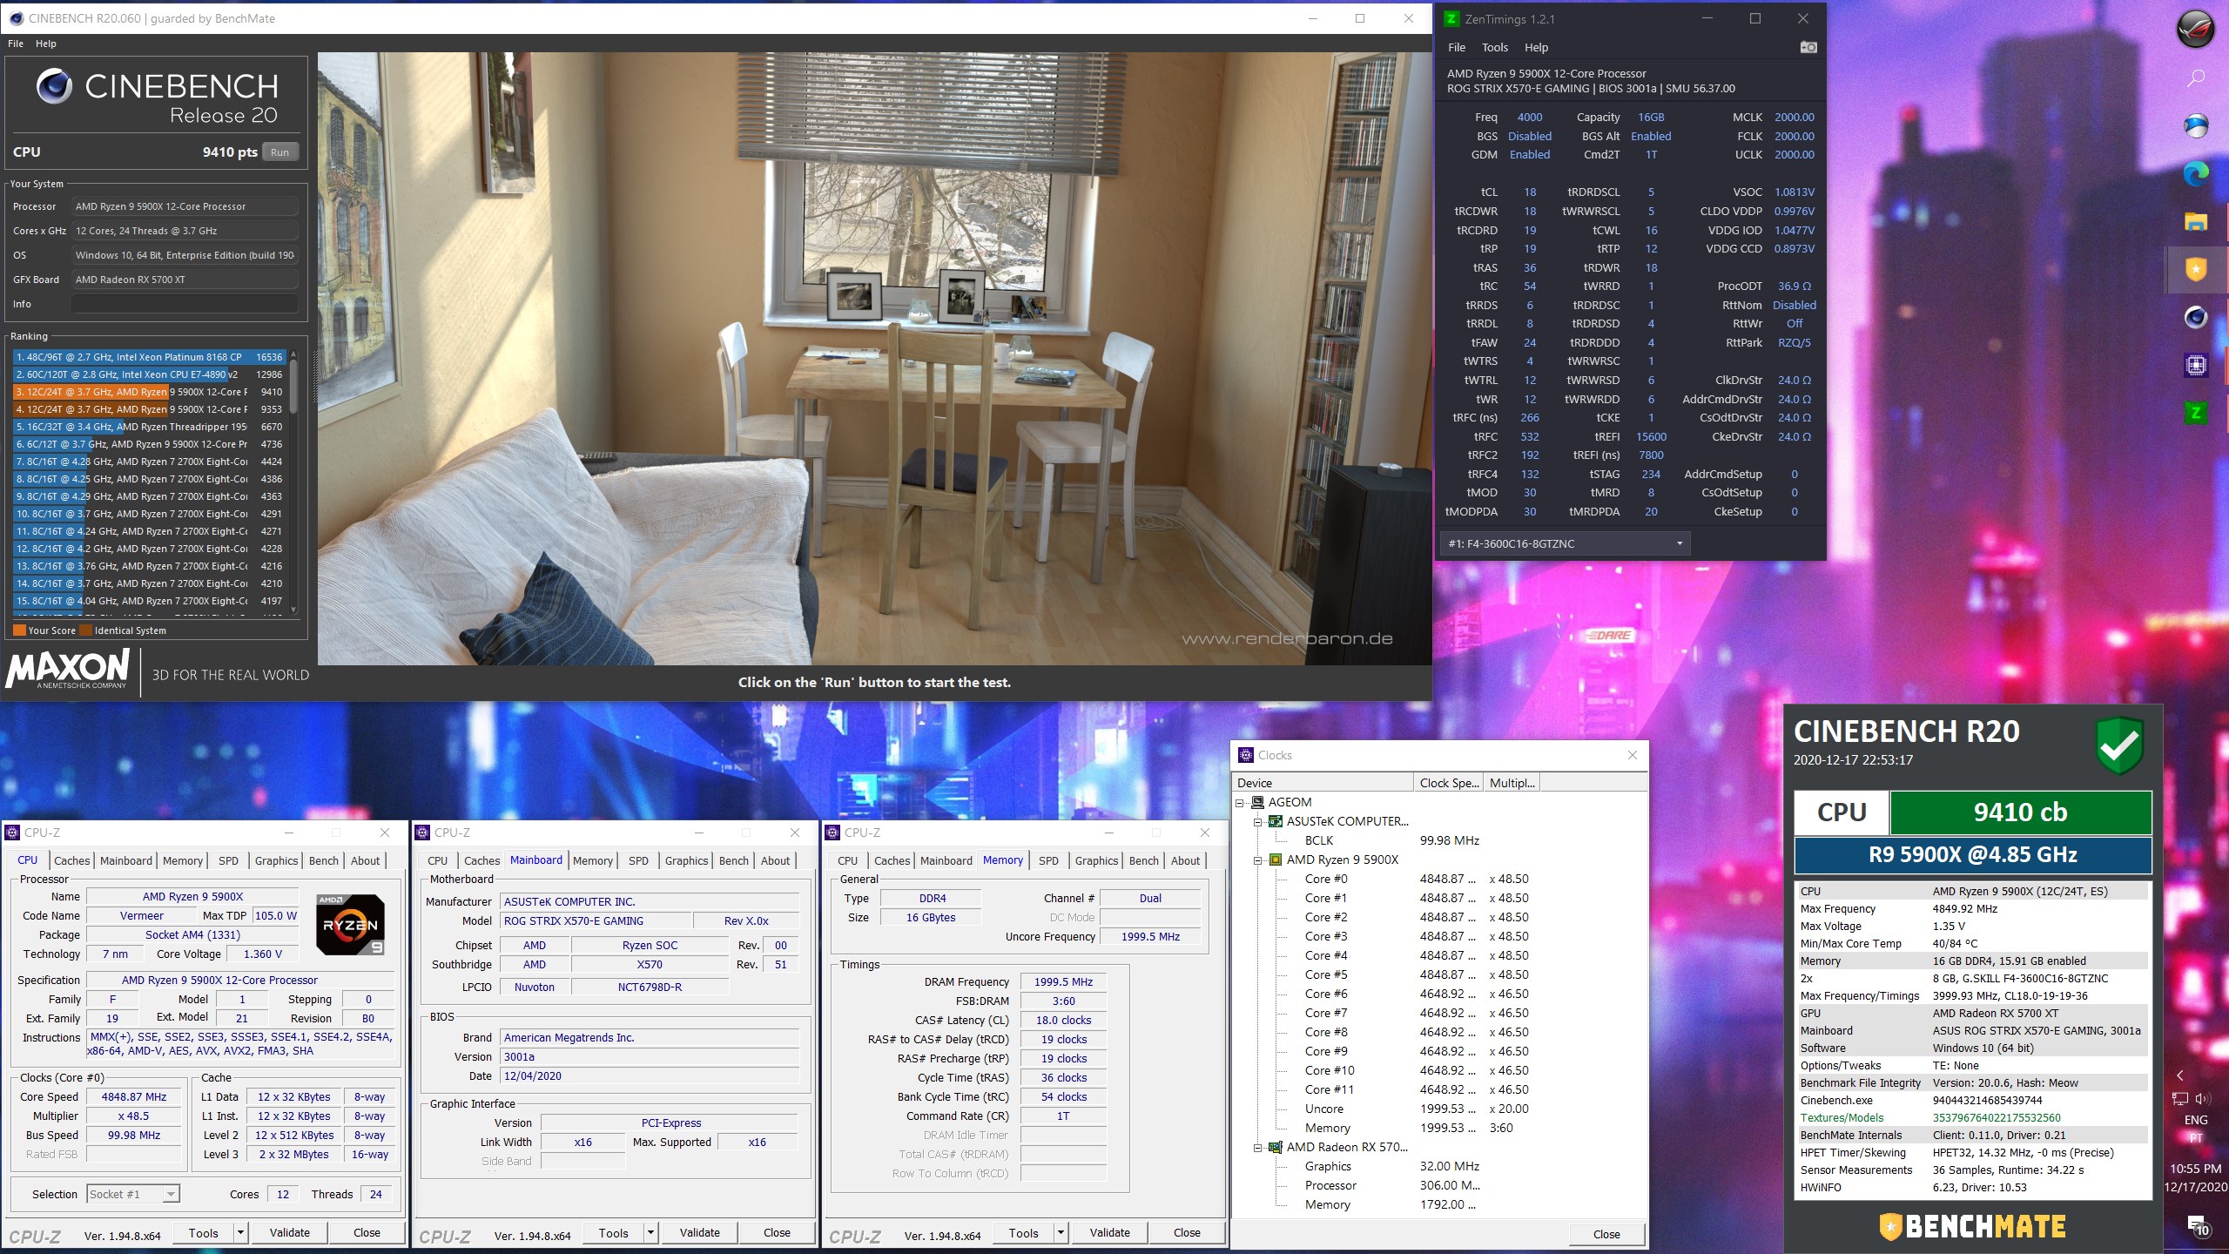Switch to Caches tab in CPU-Z CPU window
2229x1254 pixels.
pos(72,860)
